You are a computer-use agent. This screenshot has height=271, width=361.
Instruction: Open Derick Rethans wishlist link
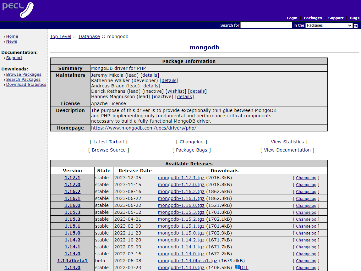coord(176,91)
